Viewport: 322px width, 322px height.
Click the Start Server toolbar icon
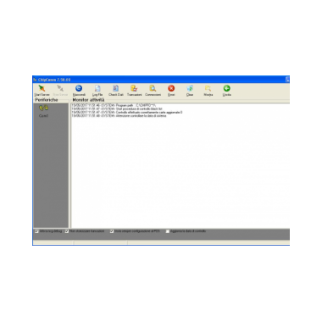[42, 88]
